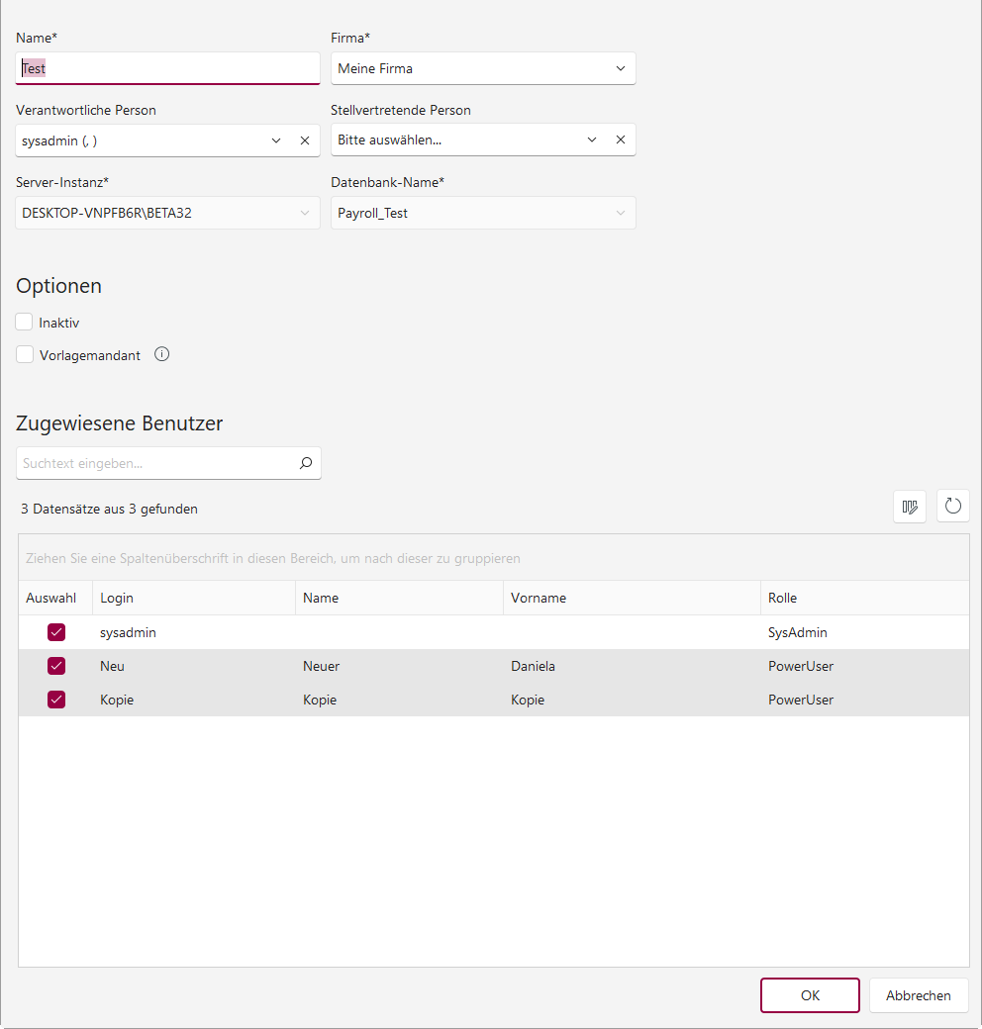
Task: Untick the Kopie user row checkbox
Action: (x=56, y=700)
